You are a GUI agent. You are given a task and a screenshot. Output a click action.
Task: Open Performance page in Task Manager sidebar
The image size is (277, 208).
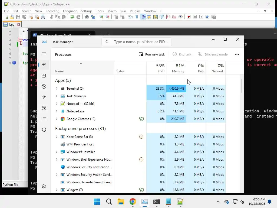click(x=44, y=76)
